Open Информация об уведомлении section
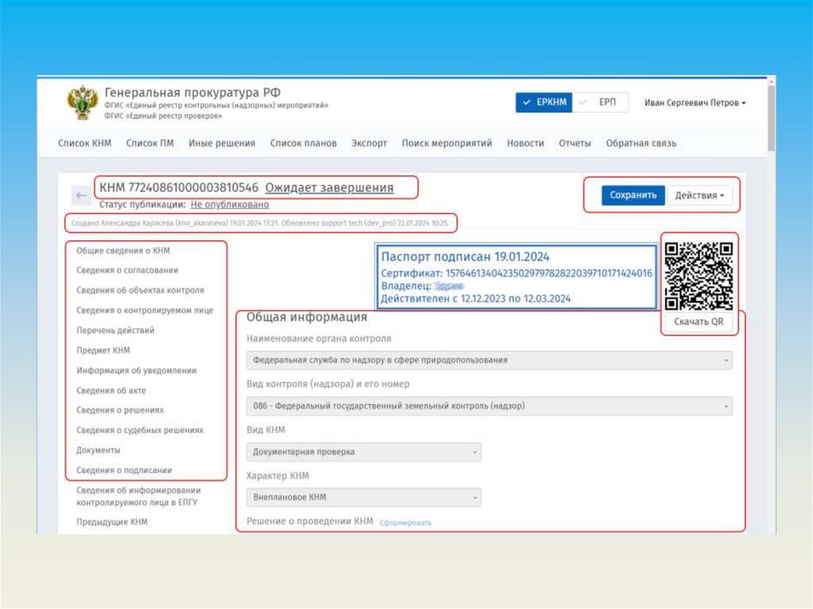813x609 pixels. [x=137, y=370]
